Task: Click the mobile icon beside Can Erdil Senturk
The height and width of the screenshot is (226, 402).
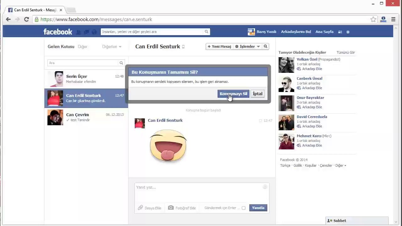Action: click(183, 47)
